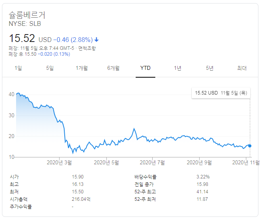The image size is (260, 220).
Task: Click the 전일 종가 value 15.98
Action: 202,184
